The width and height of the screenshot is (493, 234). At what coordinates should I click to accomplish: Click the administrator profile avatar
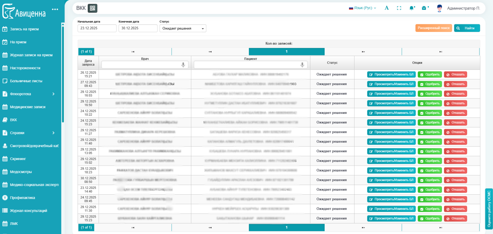point(439,8)
